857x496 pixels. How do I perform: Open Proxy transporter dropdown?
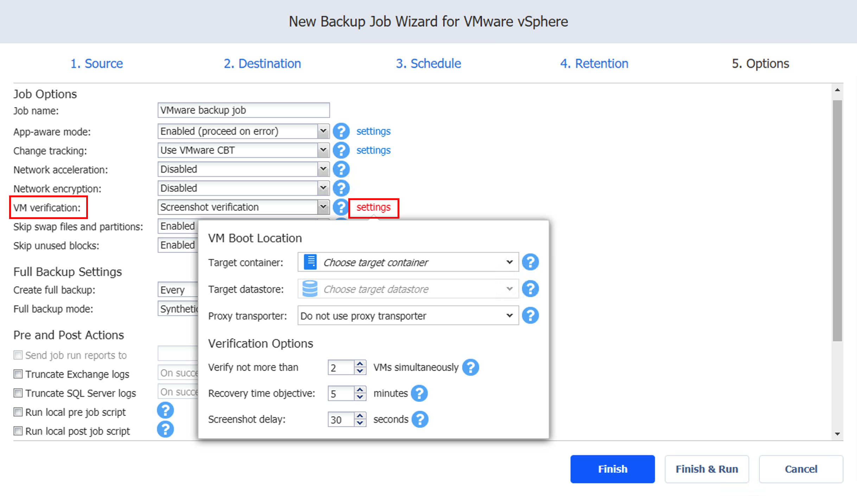408,316
